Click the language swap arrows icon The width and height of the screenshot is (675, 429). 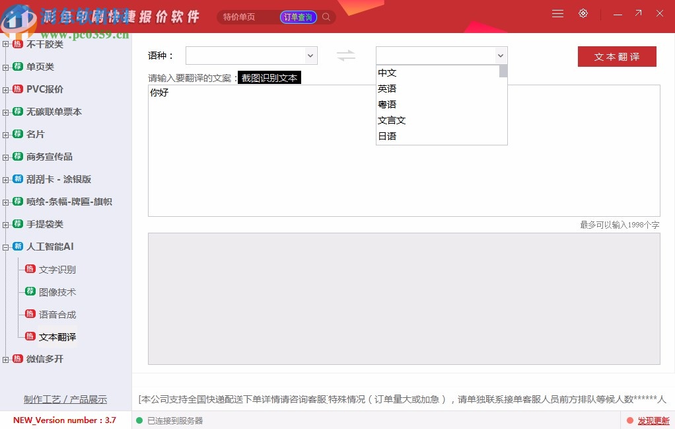(346, 56)
